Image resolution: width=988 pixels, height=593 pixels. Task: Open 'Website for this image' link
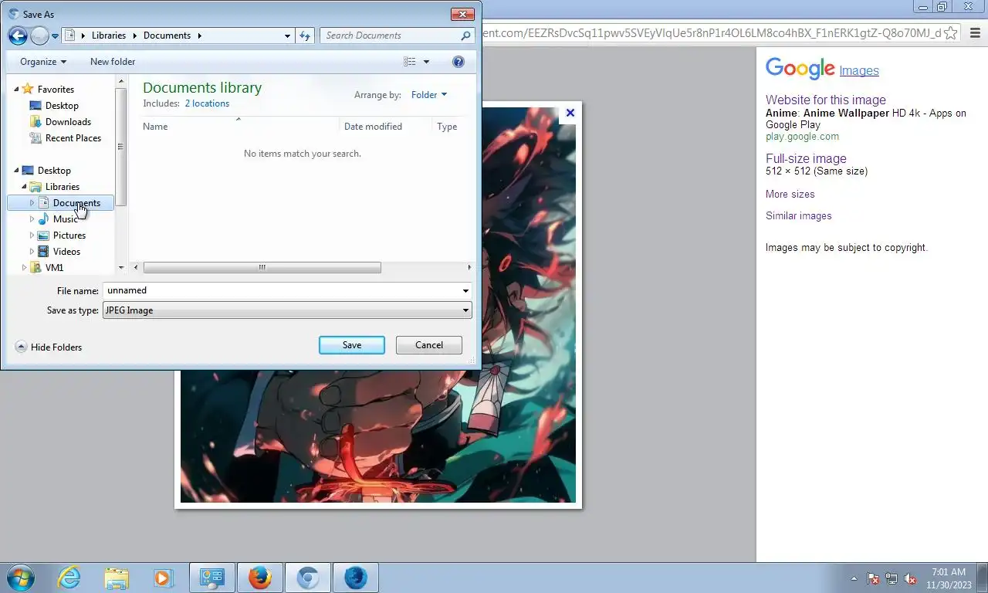[x=825, y=100]
